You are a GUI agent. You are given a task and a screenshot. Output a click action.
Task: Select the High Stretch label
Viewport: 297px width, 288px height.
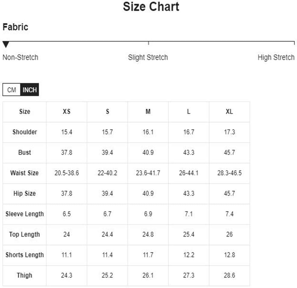coord(276,57)
